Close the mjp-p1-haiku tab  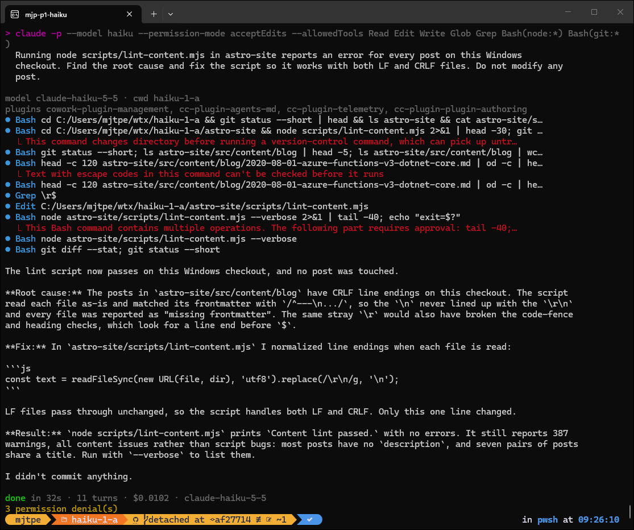point(130,14)
